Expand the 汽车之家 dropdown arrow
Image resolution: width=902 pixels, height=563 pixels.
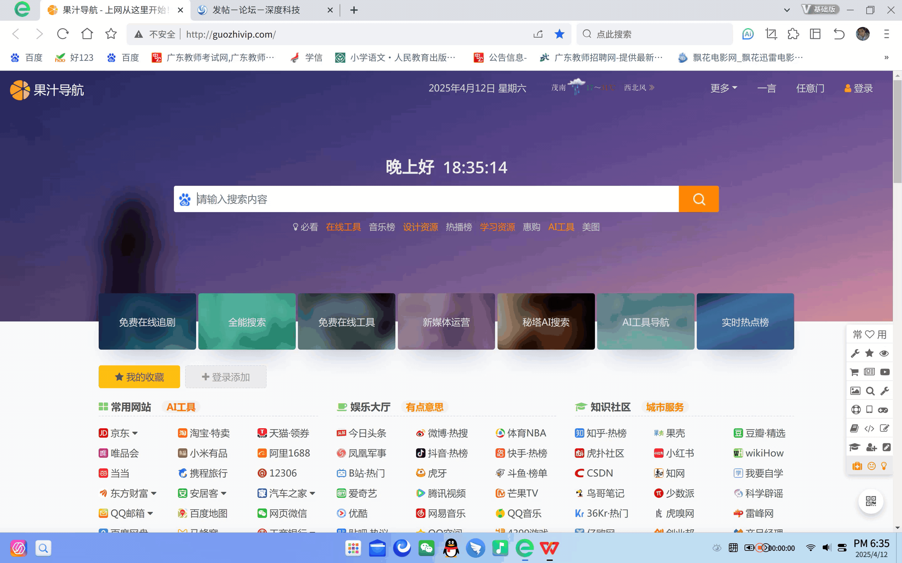pos(312,493)
